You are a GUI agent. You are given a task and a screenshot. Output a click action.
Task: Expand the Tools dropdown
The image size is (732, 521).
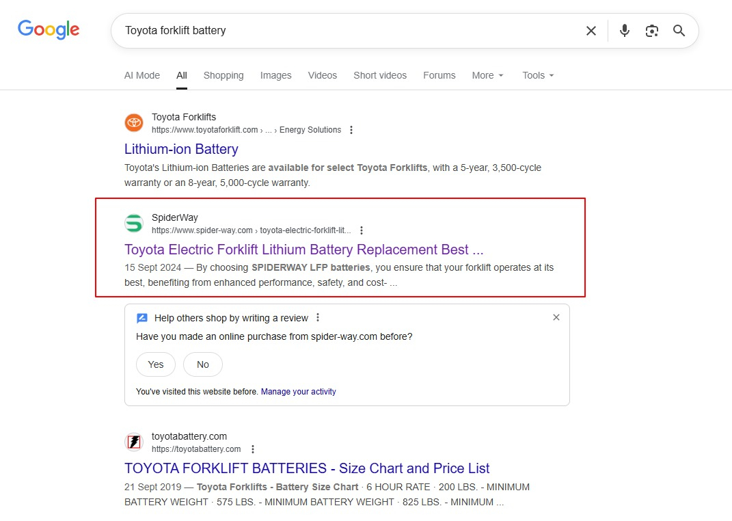pos(538,75)
